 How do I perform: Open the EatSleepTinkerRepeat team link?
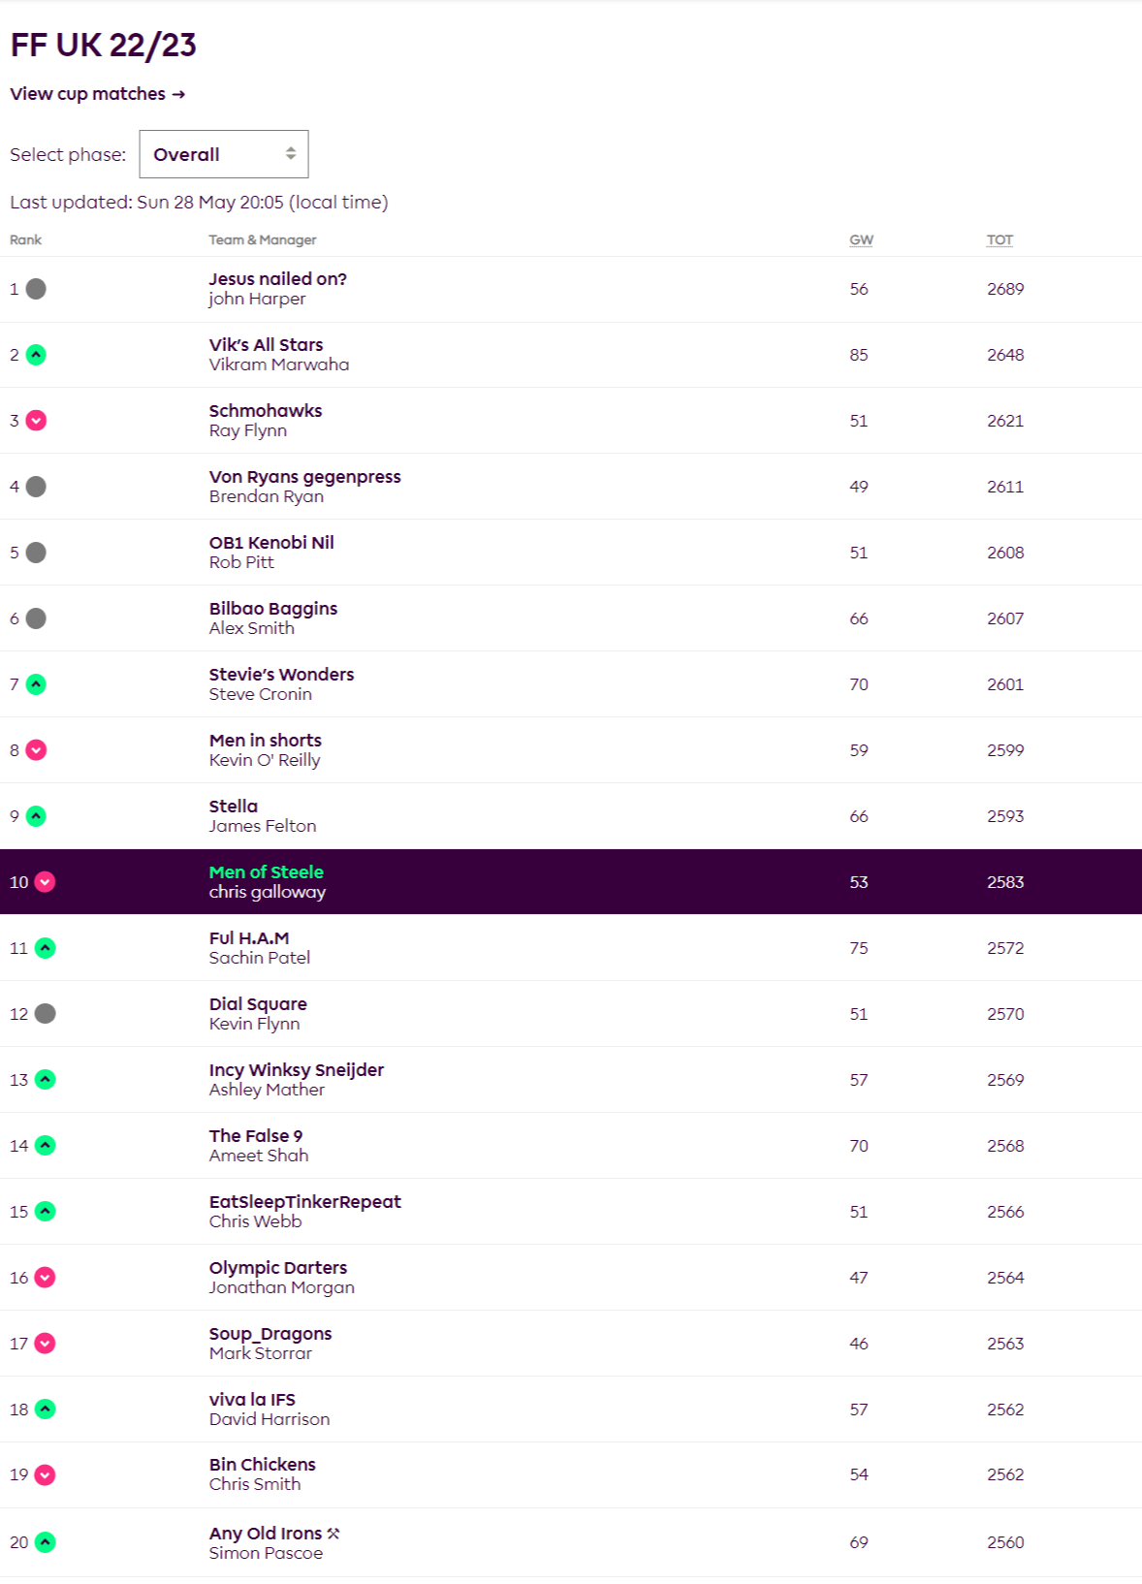304,1202
